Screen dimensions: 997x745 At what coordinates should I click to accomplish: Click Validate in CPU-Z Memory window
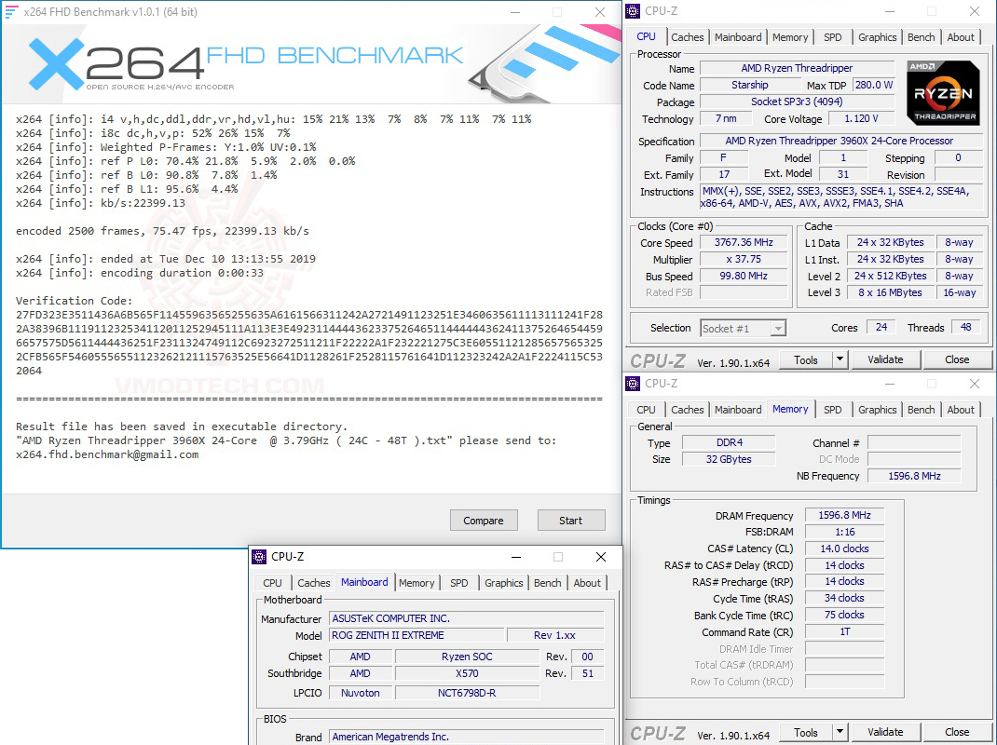pyautogui.click(x=885, y=732)
